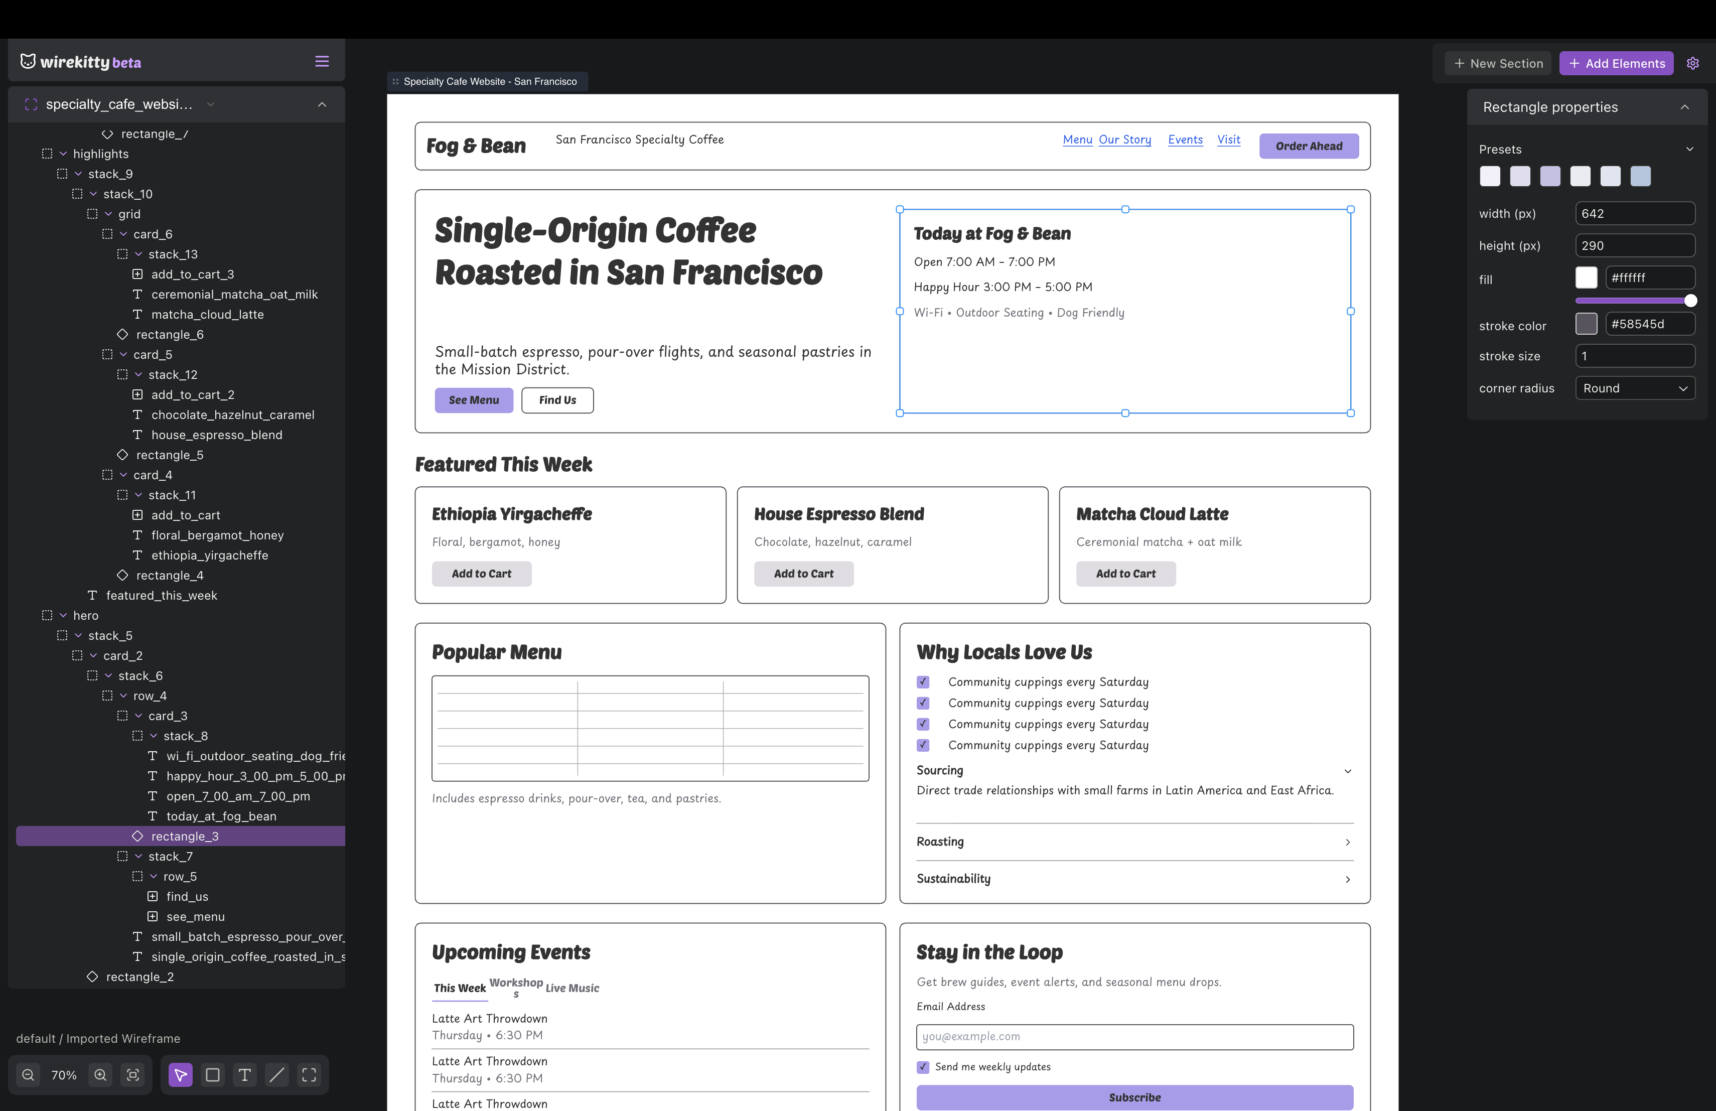Open settings via the gear icon top right

point(1693,63)
